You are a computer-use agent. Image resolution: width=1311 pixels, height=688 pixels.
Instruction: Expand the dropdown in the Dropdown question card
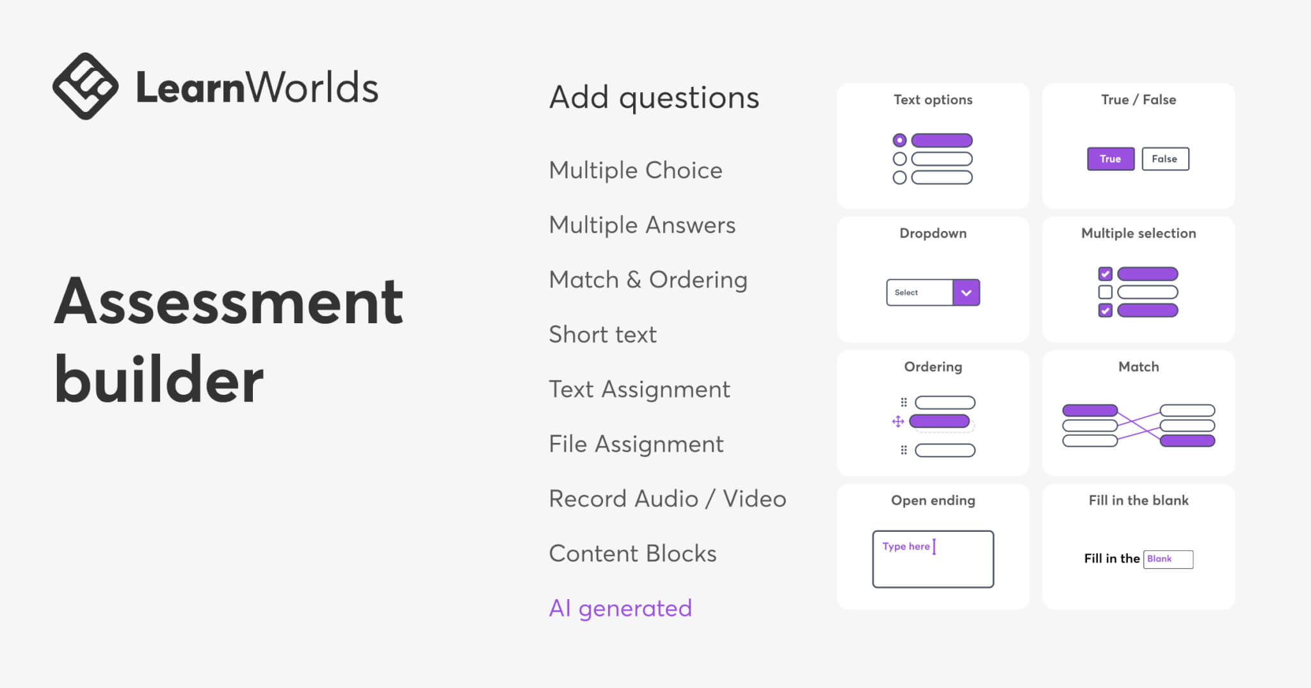point(933,292)
